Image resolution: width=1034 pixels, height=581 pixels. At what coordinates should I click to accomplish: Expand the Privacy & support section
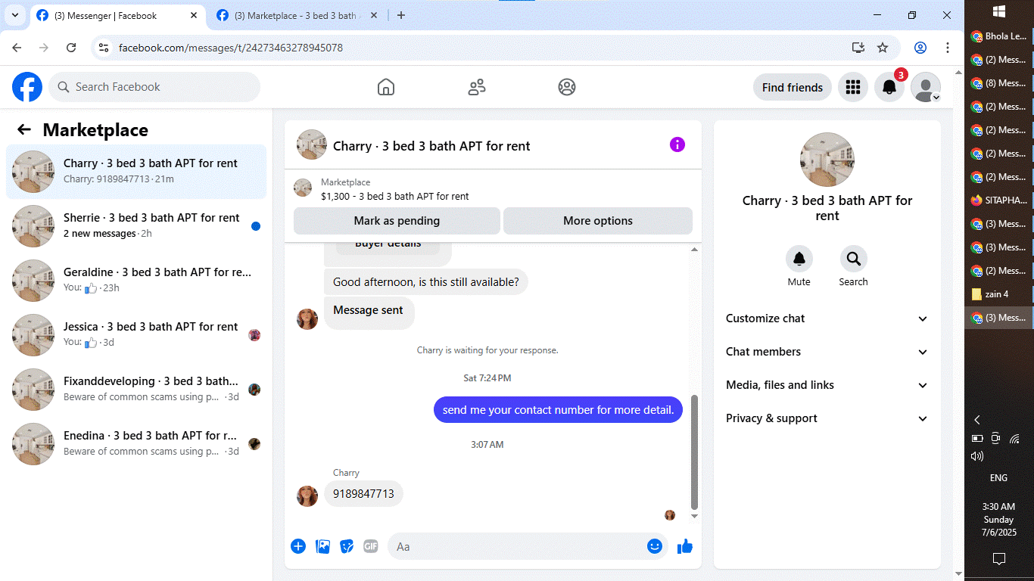click(x=827, y=418)
